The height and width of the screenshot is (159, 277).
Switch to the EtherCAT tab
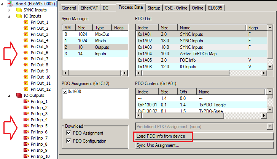89,8
